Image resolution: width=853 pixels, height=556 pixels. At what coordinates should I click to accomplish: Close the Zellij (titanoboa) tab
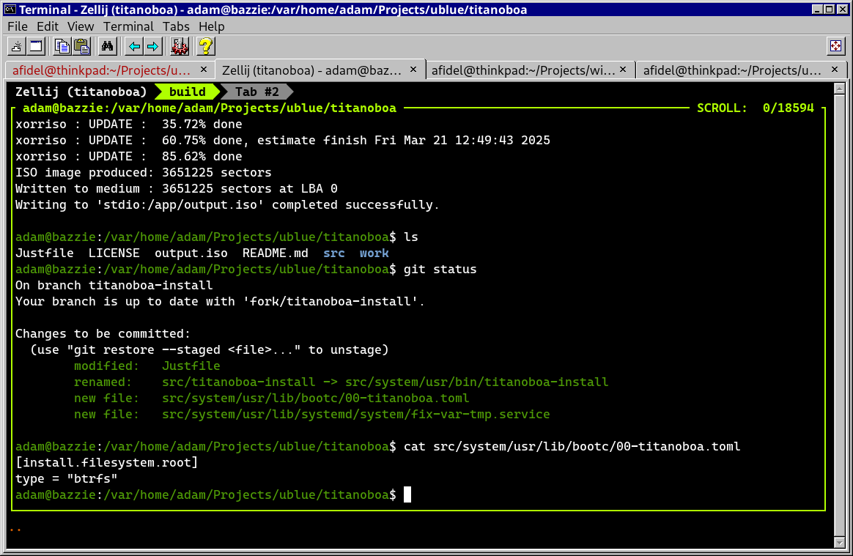pos(413,70)
